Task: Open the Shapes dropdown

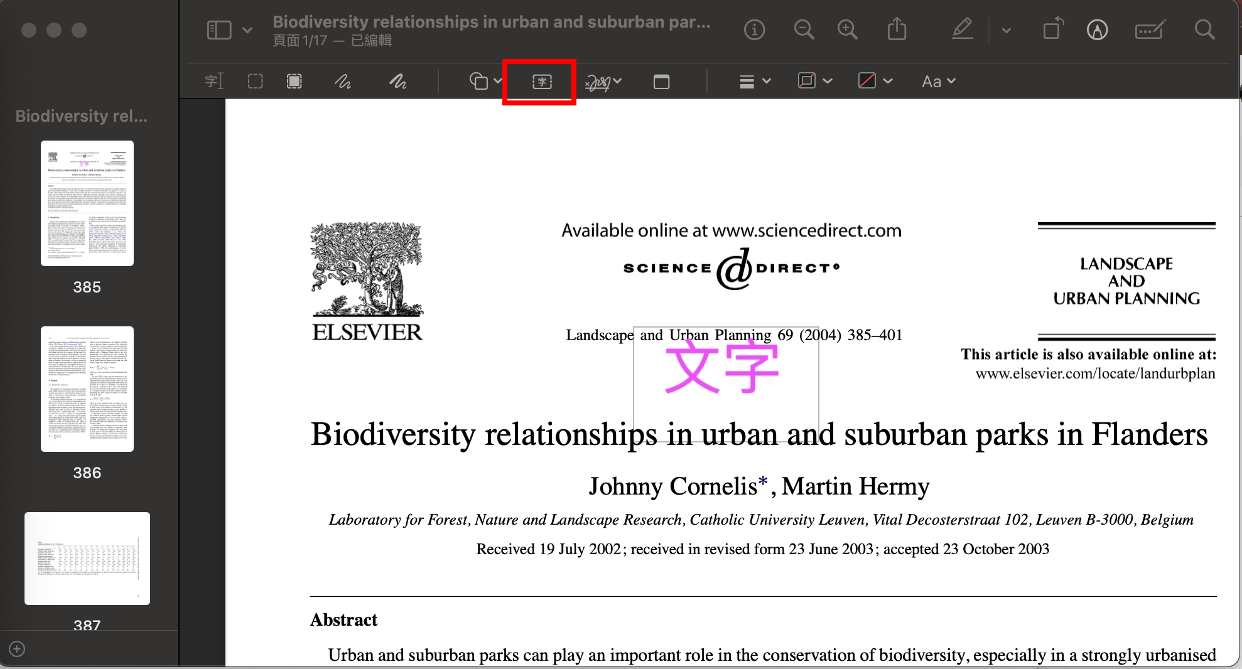Action: coord(485,82)
